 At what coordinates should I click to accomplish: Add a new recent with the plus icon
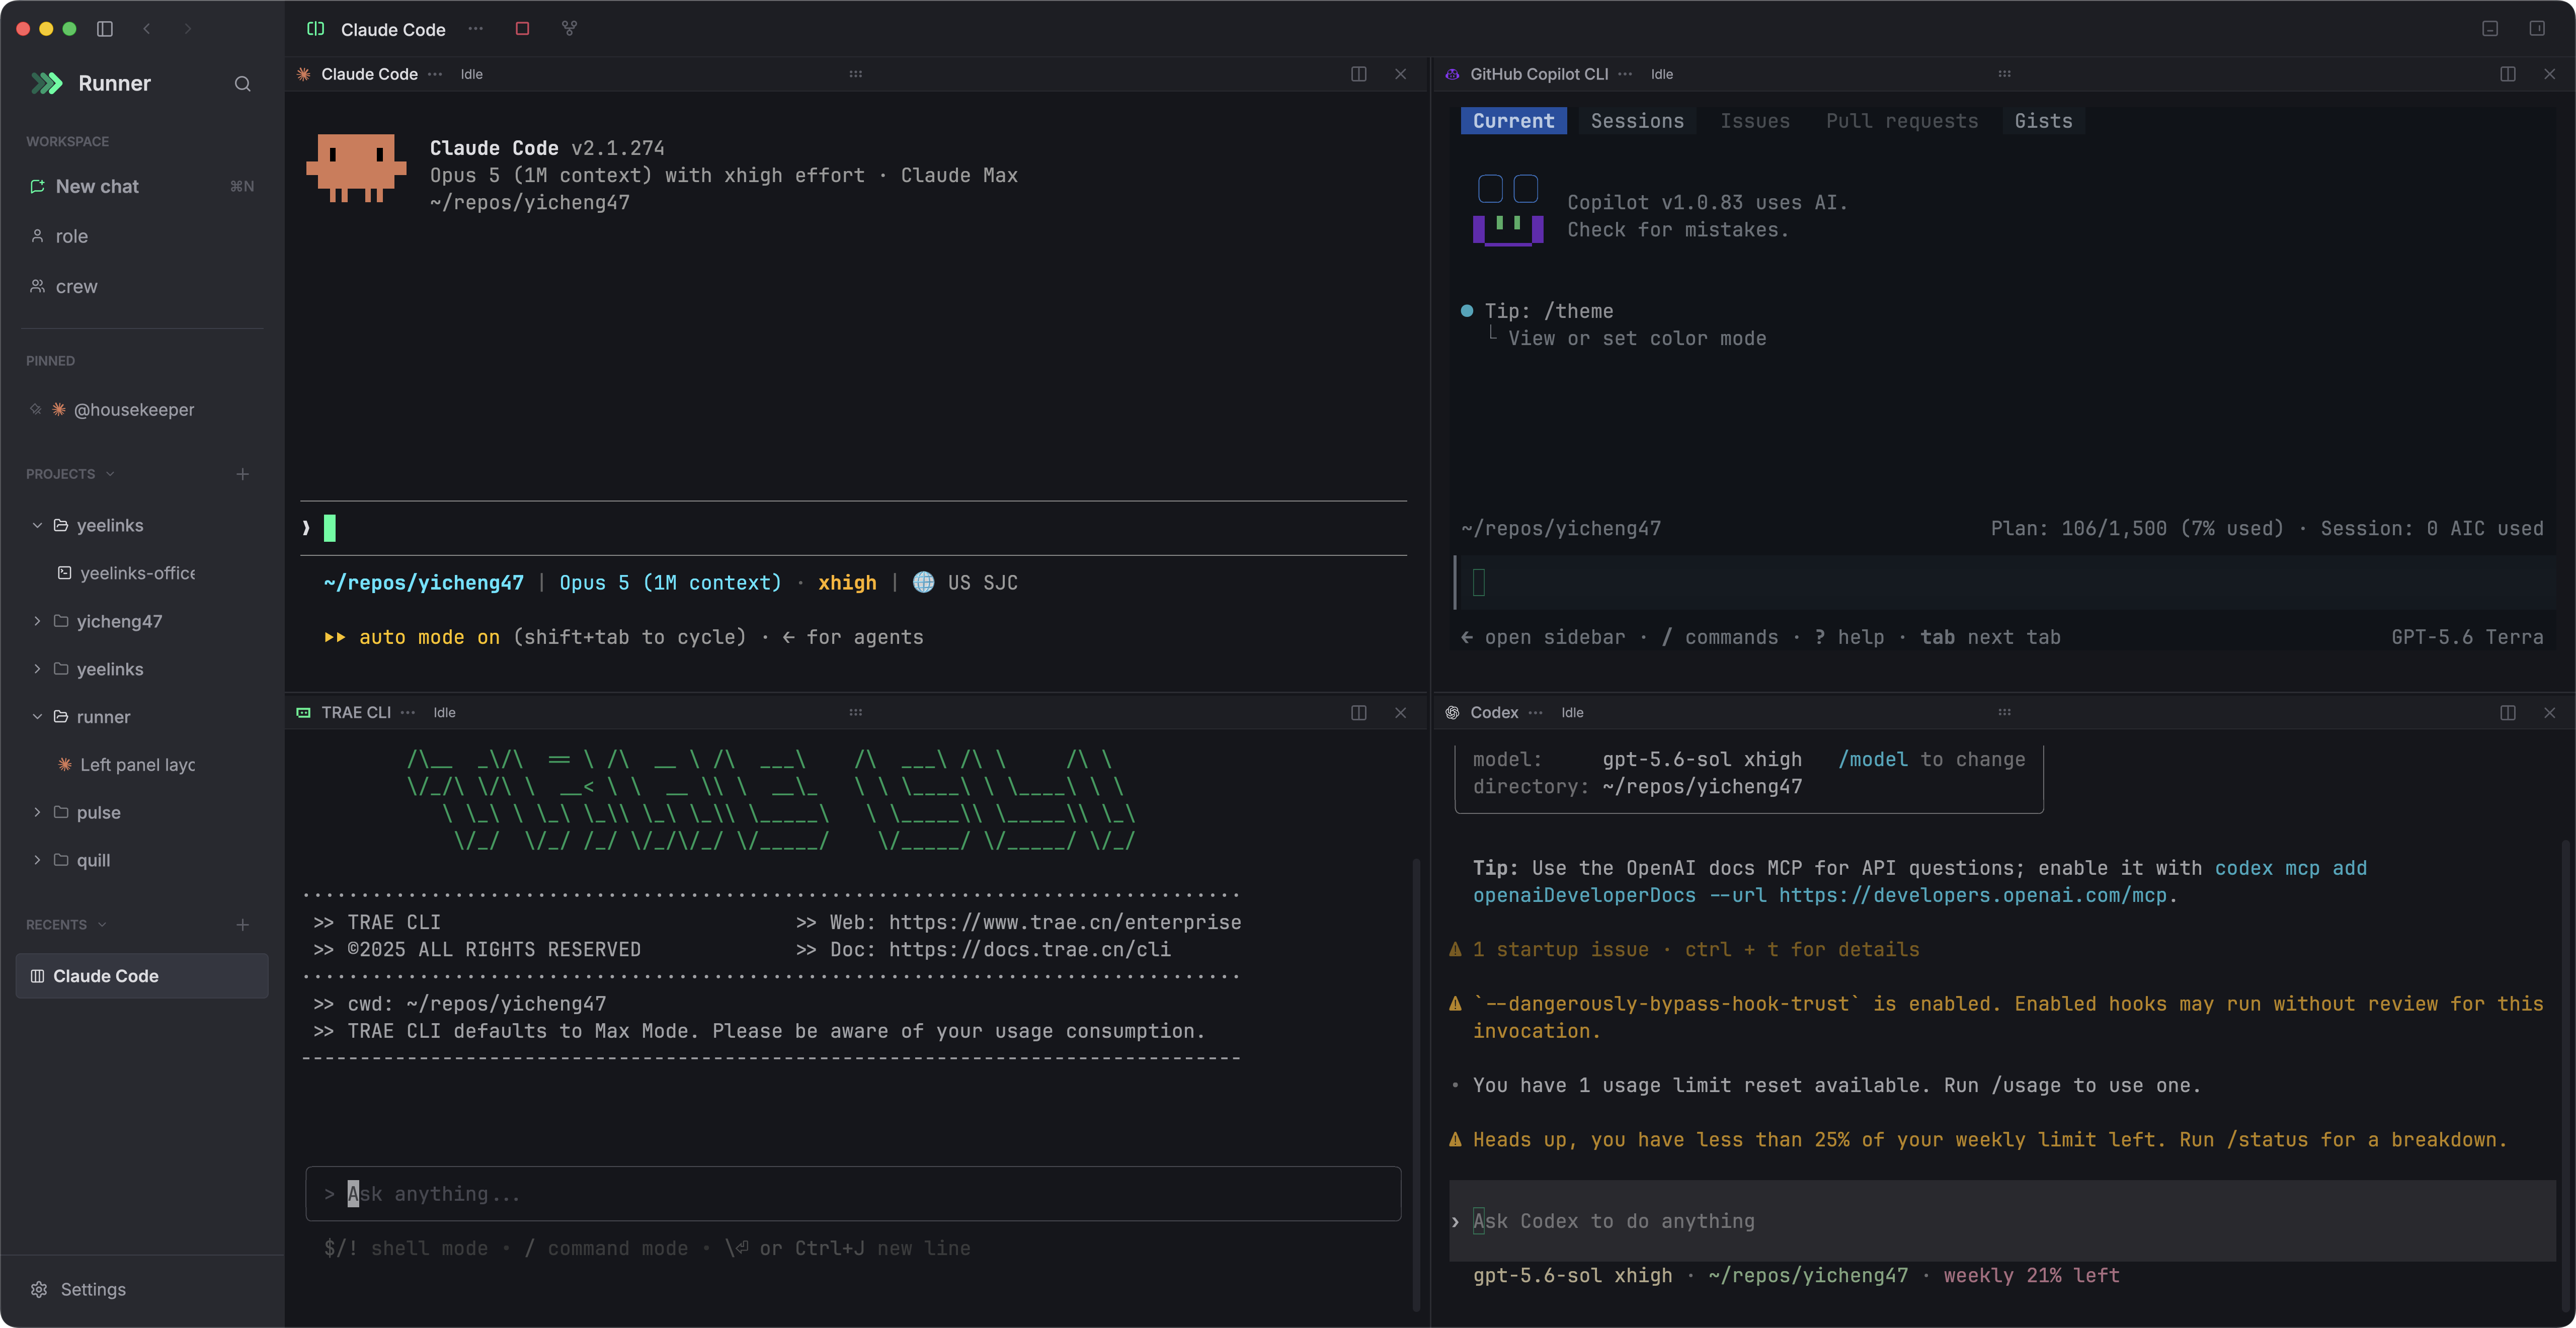(242, 925)
